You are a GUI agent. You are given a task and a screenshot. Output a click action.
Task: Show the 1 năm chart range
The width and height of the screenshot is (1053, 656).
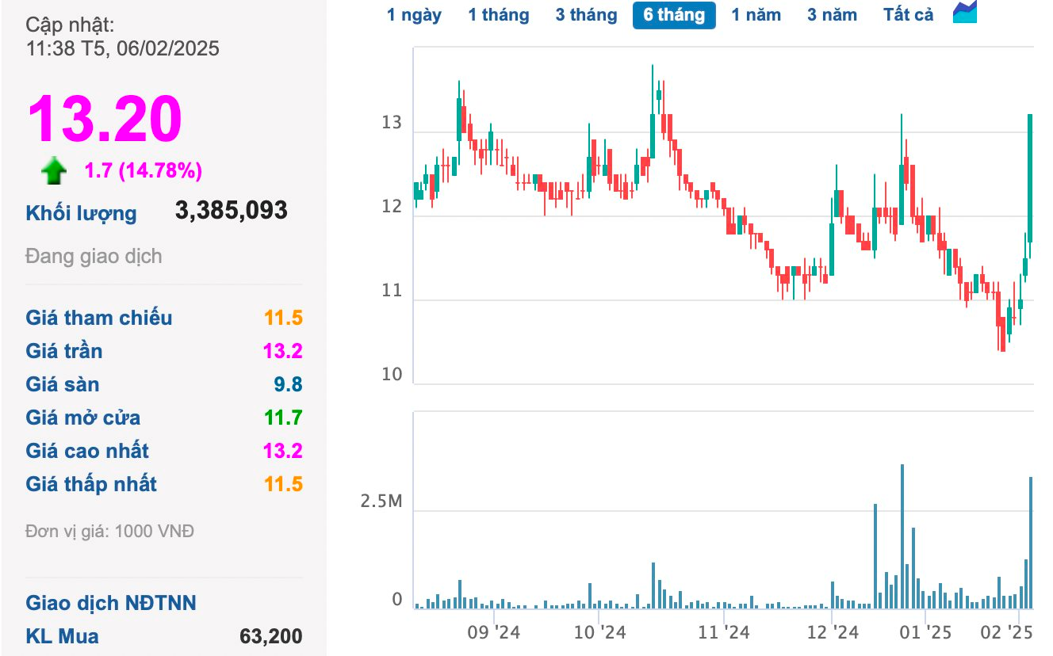click(x=756, y=15)
